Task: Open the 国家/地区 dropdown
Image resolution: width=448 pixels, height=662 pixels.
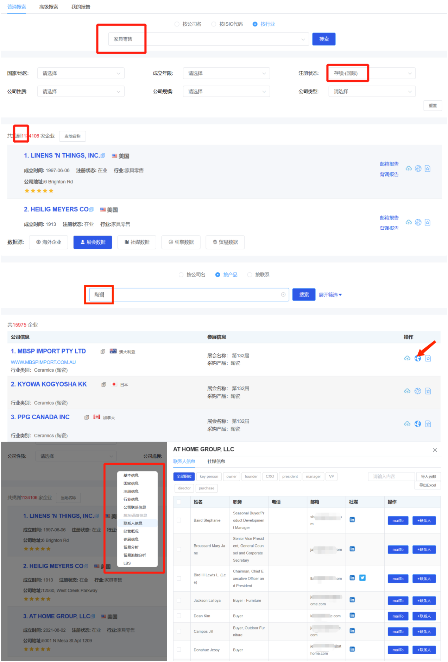Action: (81, 73)
